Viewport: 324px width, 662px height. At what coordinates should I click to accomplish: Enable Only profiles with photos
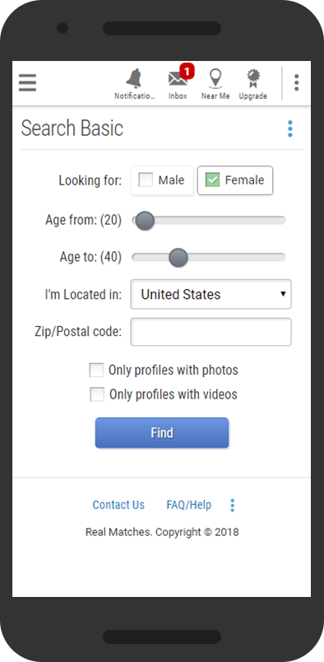click(x=96, y=371)
